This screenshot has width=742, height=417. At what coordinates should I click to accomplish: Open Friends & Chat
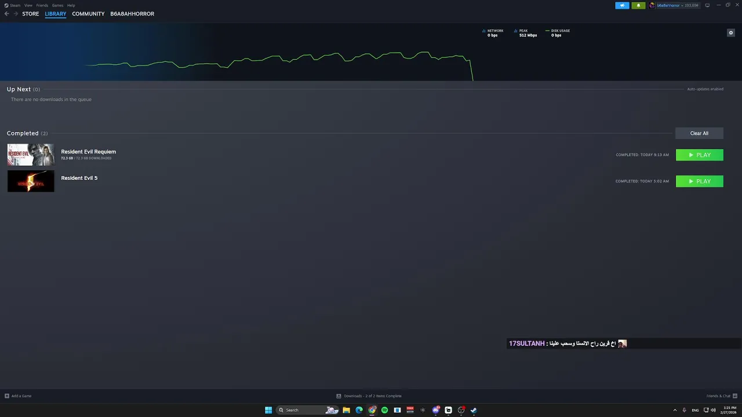pyautogui.click(x=721, y=396)
